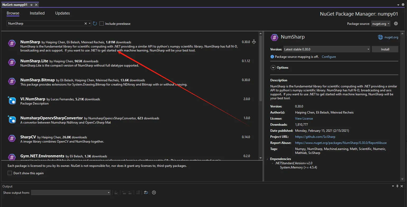Collapse the Dependencies section
Image resolution: width=407 pixels, height=207 pixels.
point(268,159)
